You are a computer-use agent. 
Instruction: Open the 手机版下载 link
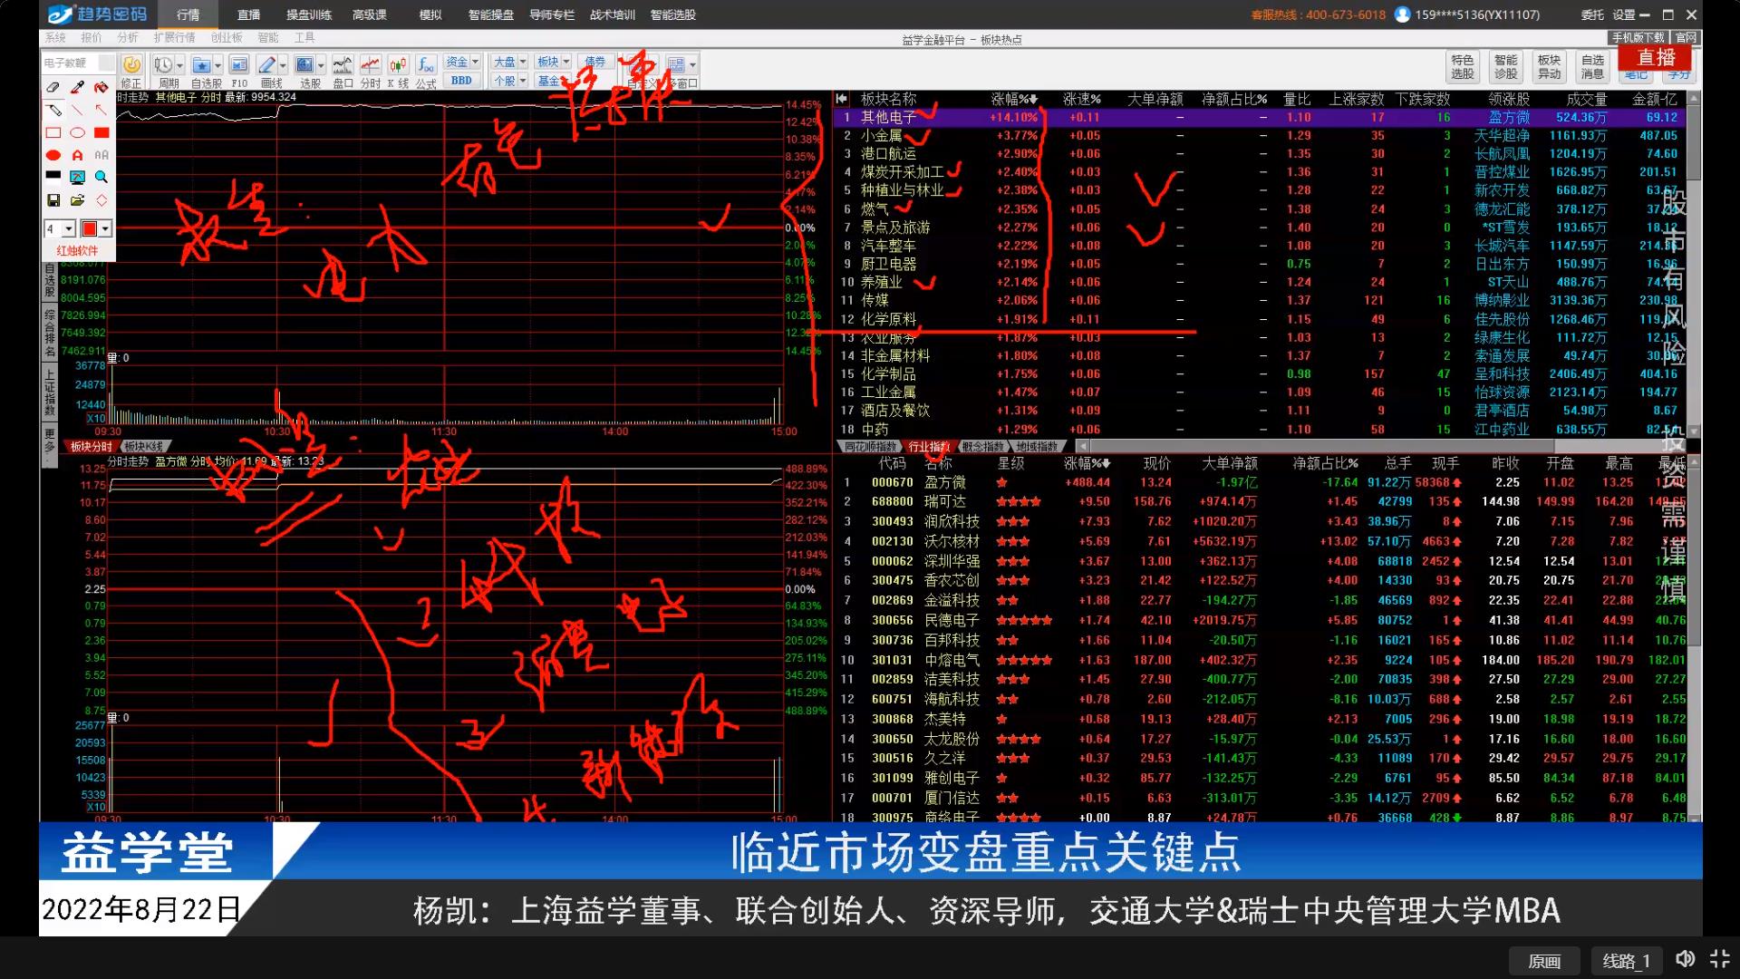tap(1638, 37)
